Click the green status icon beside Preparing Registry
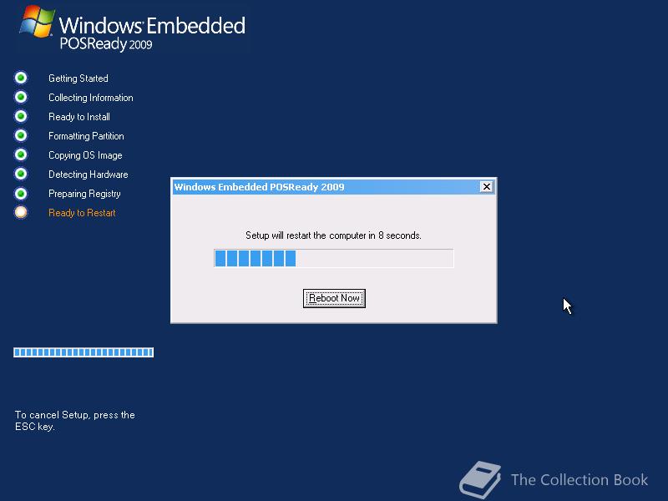This screenshot has width=668, height=501. tap(20, 194)
